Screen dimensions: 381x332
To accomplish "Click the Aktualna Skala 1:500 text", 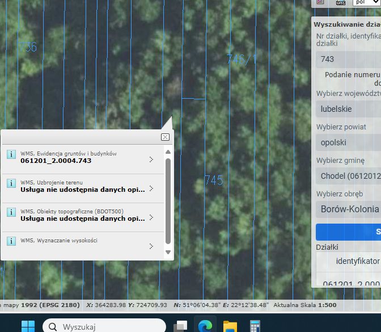I will [305, 305].
